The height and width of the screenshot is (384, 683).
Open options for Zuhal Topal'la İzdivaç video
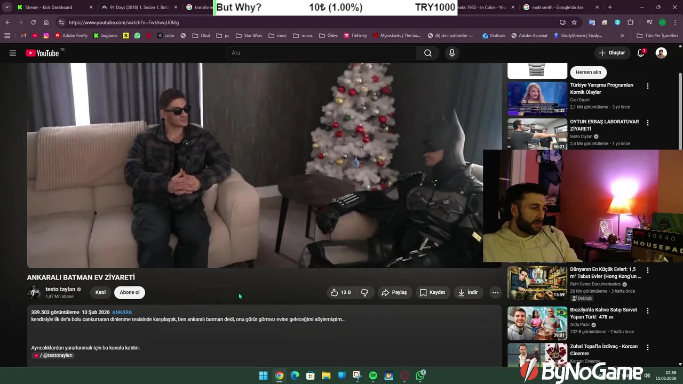tap(648, 347)
